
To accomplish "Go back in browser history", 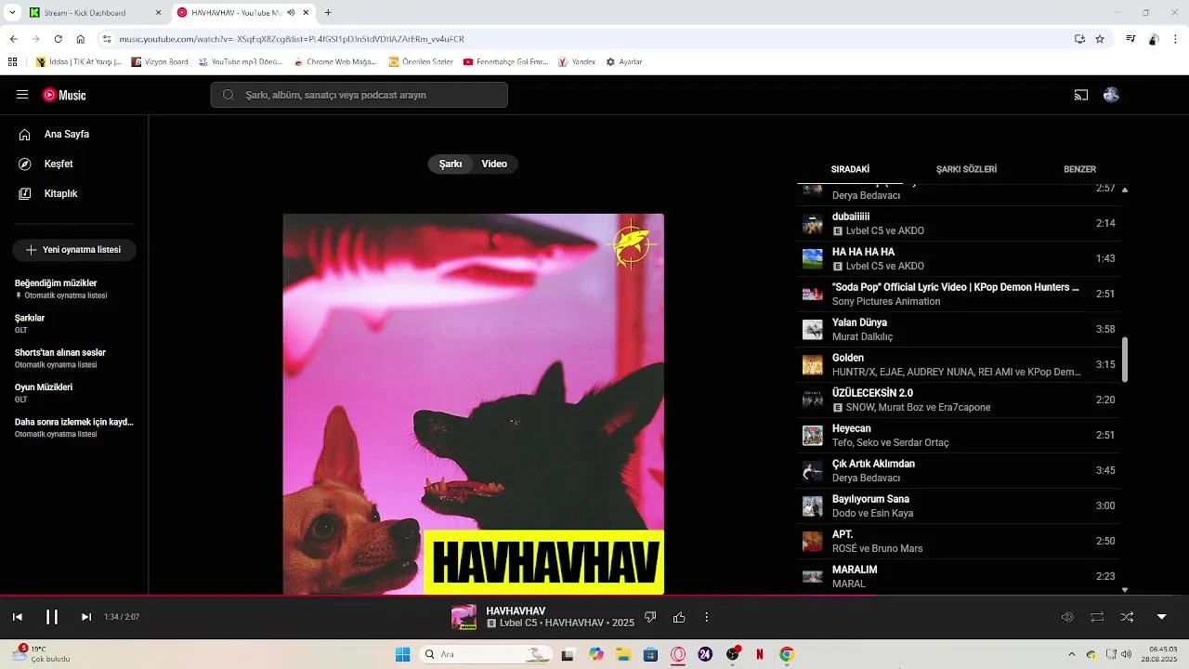I will (14, 39).
